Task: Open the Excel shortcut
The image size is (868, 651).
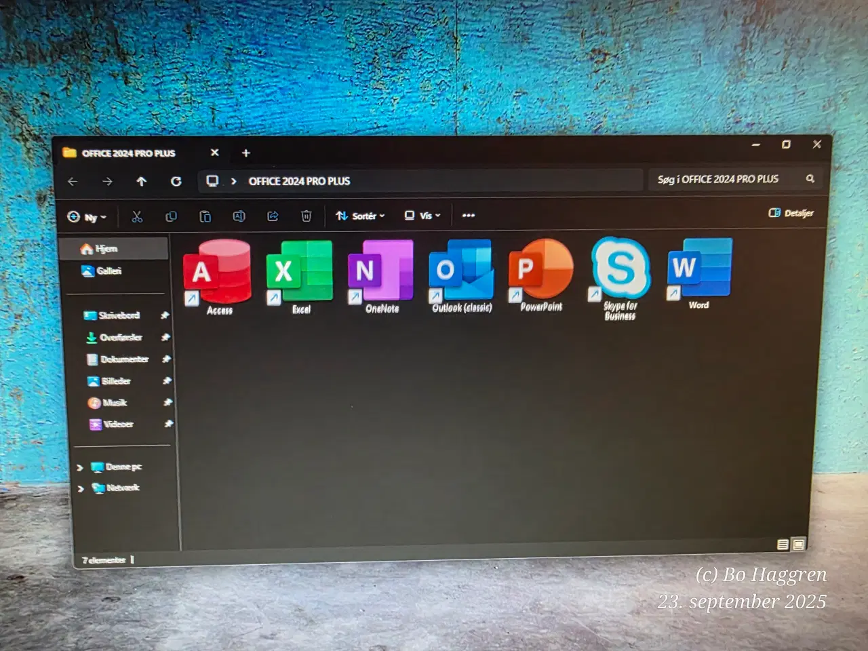Action: [x=300, y=276]
